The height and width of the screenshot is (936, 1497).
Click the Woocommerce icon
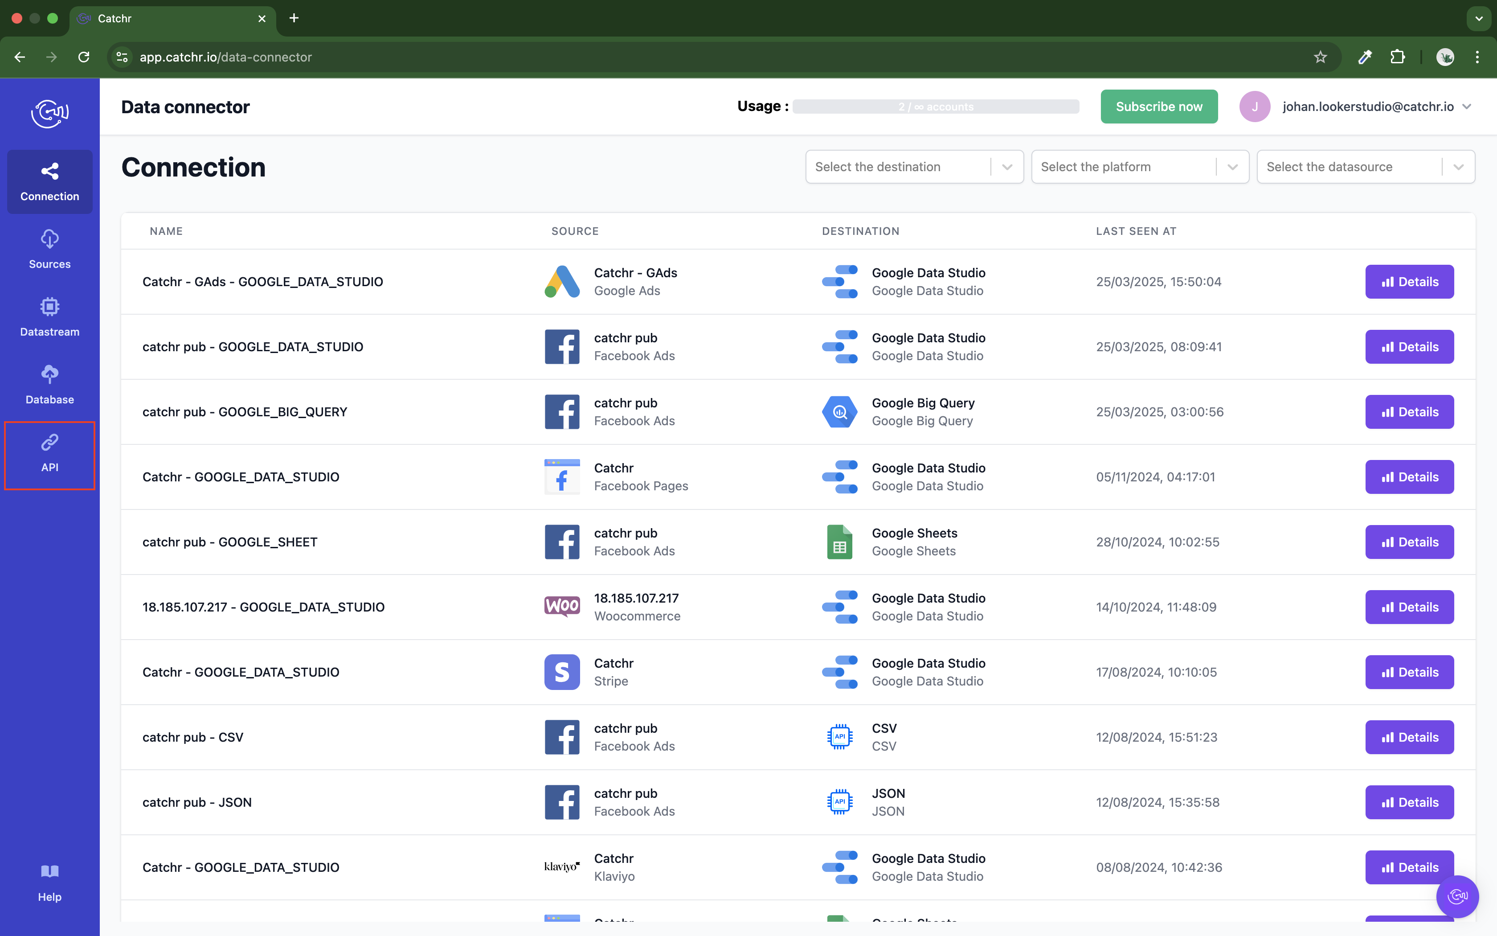pyautogui.click(x=562, y=607)
